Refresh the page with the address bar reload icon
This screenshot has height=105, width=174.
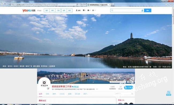coord(83,5)
